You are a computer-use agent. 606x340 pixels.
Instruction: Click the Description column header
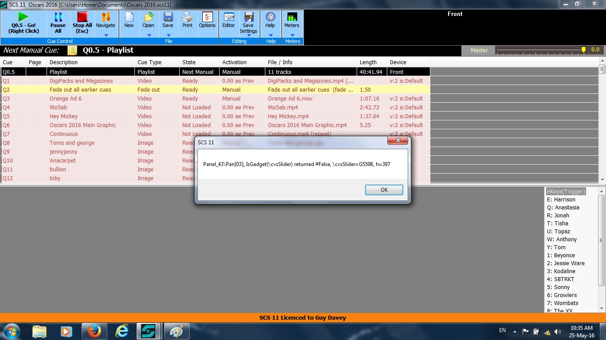[63, 62]
